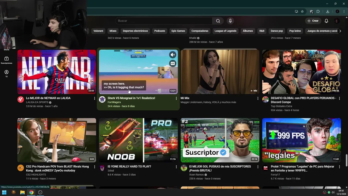Open Xoan Ramos channel avatar

184,168
